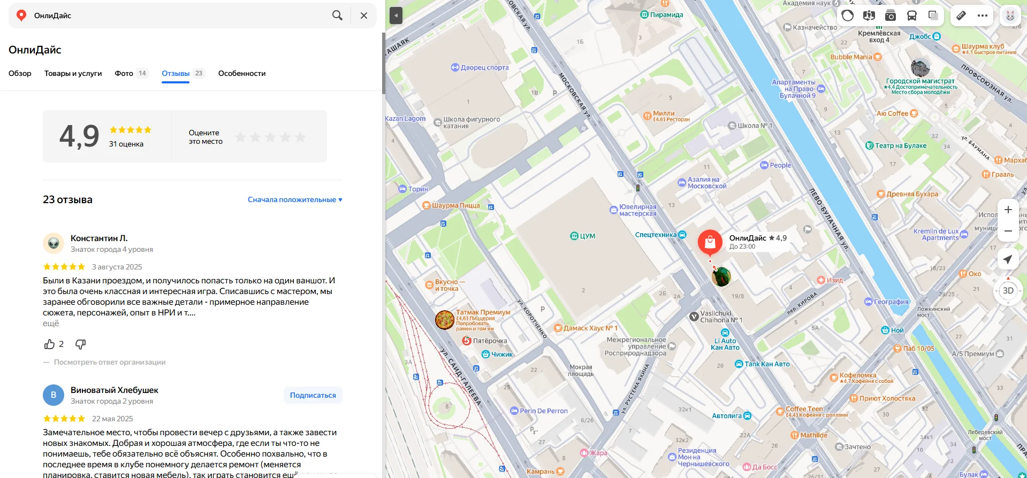Open Сначала положительные sort dropdown
1027x478 pixels.
click(x=295, y=199)
